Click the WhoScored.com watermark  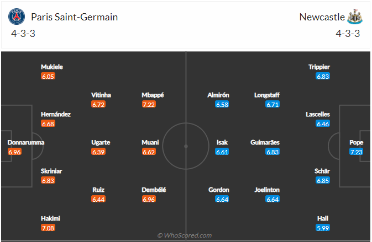tap(186, 235)
